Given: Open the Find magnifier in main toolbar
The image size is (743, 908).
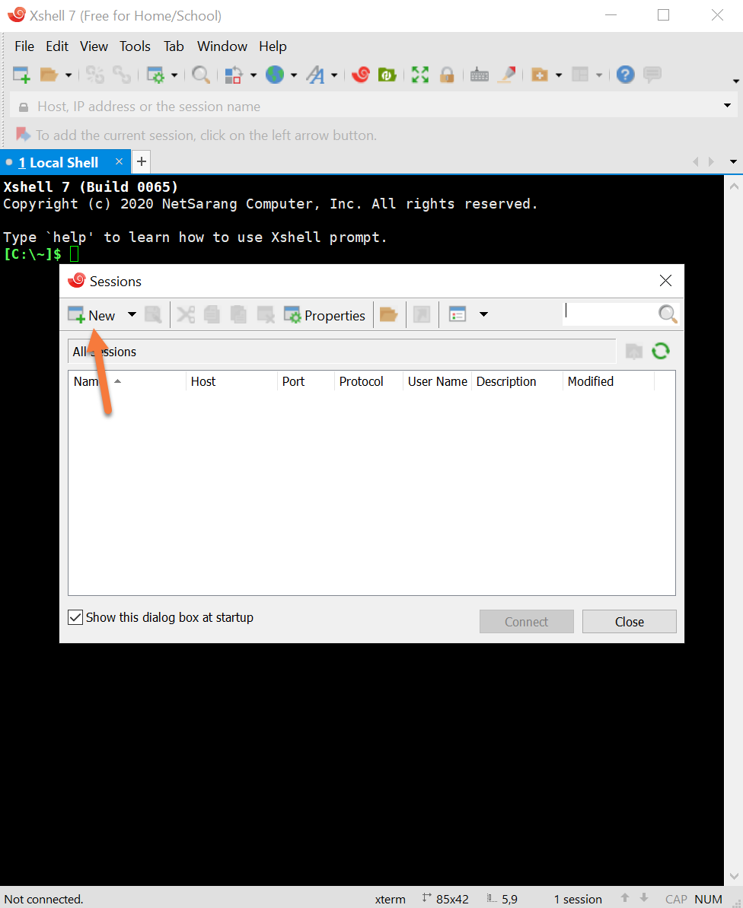Looking at the screenshot, I should click(200, 75).
